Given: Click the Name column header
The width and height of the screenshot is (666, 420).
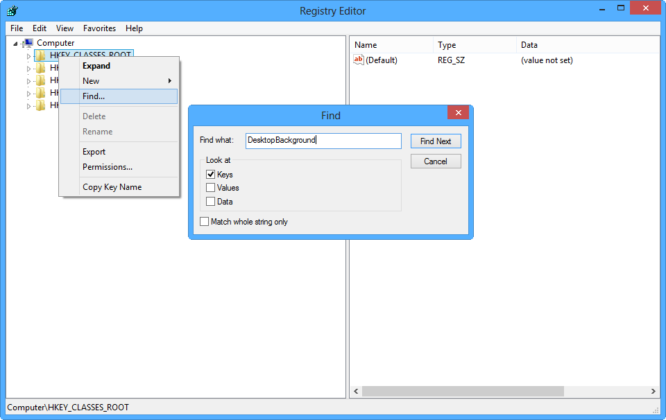Looking at the screenshot, I should point(391,45).
